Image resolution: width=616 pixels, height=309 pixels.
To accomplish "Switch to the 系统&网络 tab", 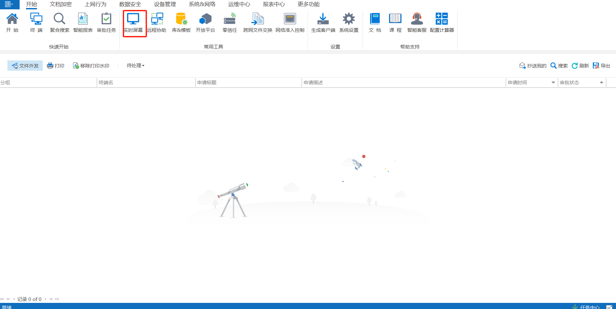I will click(202, 5).
